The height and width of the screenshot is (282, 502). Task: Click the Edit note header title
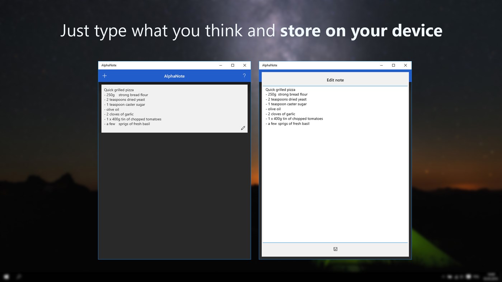[x=335, y=80]
